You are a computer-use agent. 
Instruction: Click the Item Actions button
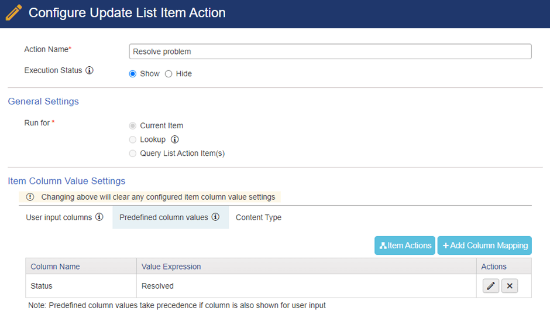tap(405, 245)
